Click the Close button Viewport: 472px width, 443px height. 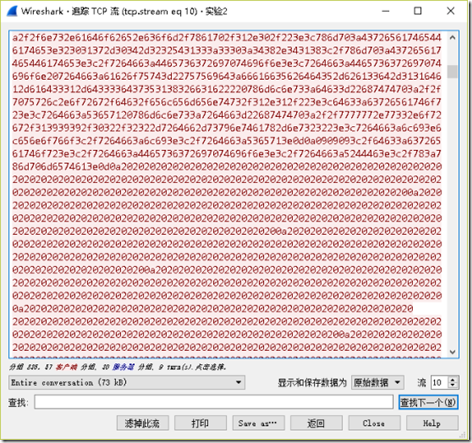[x=374, y=423]
